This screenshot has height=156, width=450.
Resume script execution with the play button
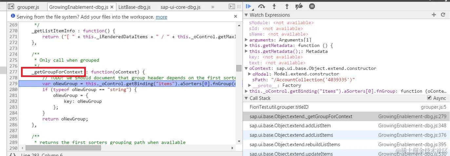pyautogui.click(x=248, y=6)
